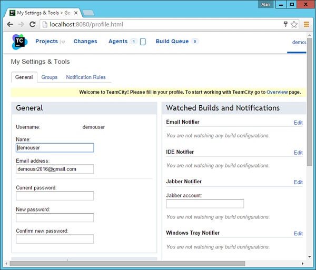Click the agents status icon beside Agents
Viewport: 316px width, 270px height.
pyautogui.click(x=143, y=42)
